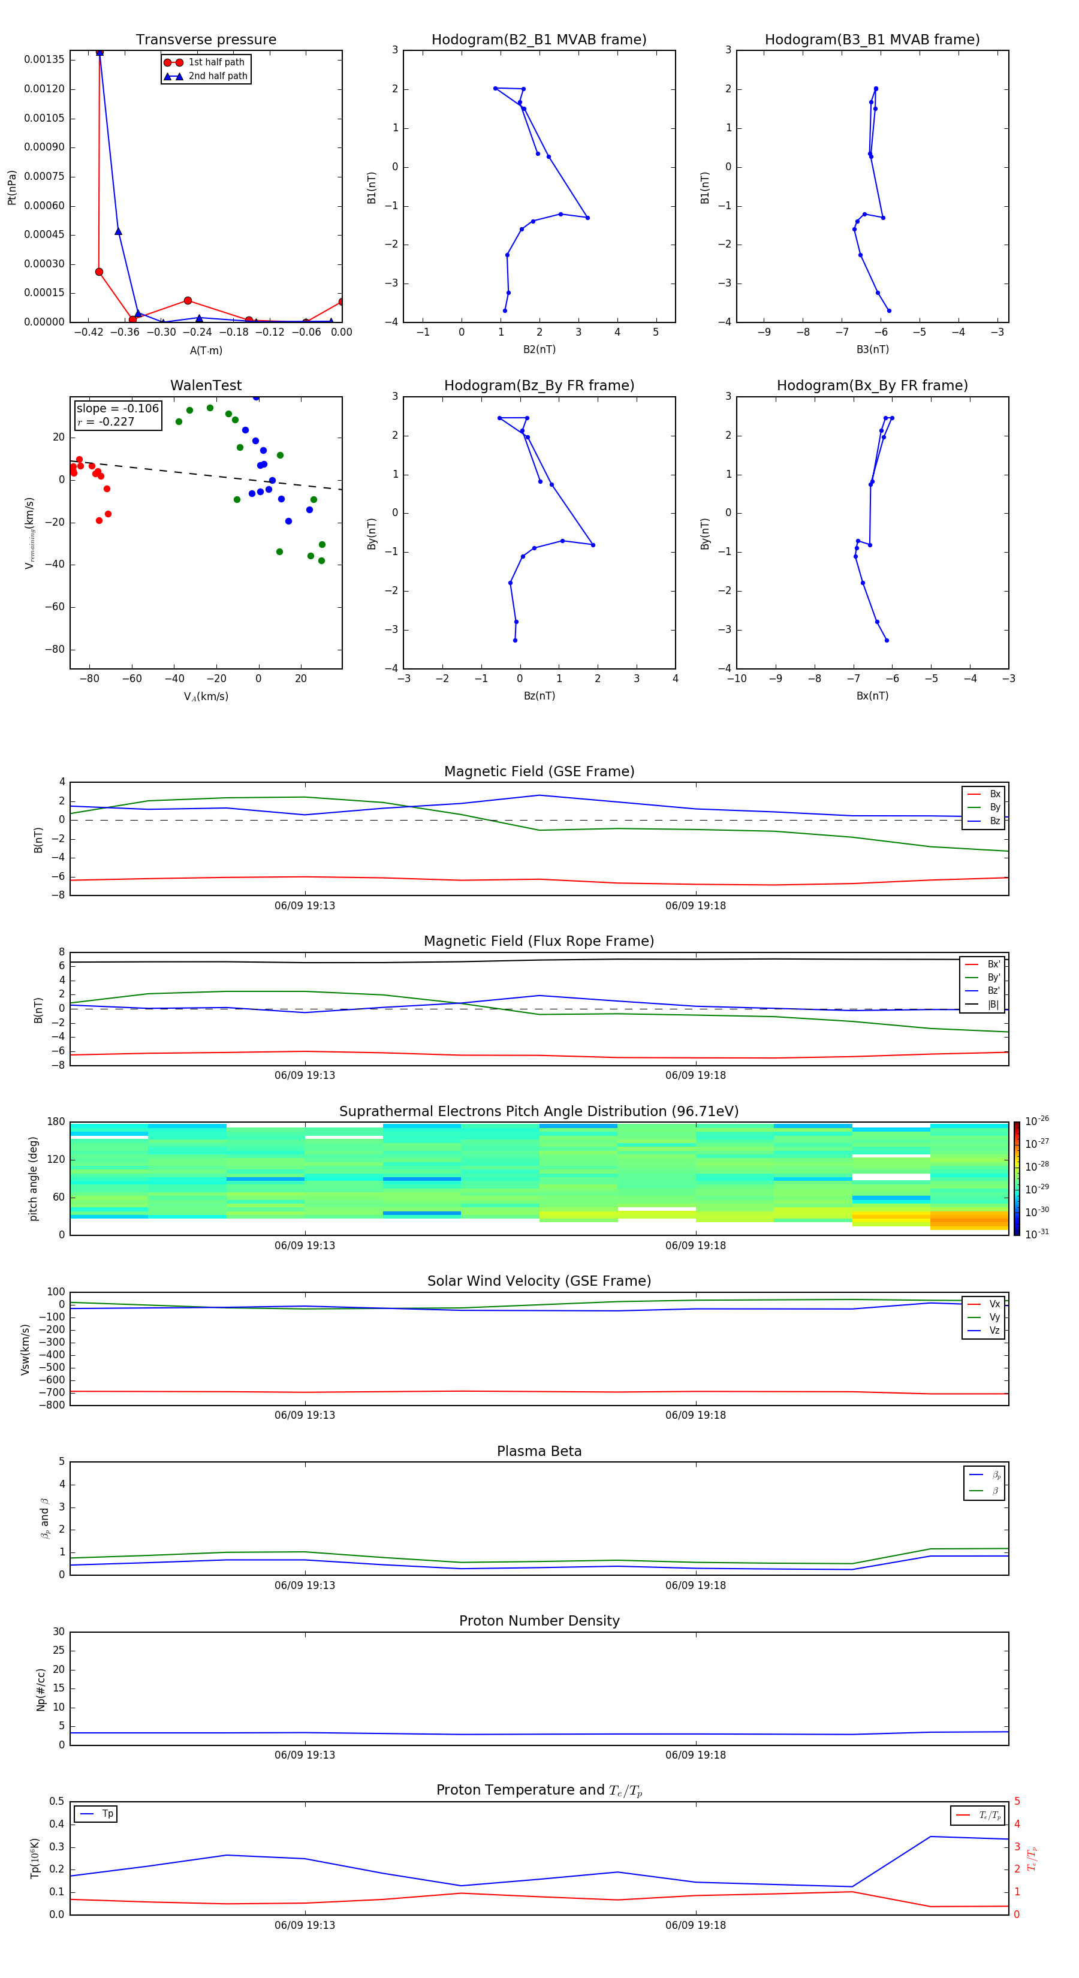Screen dimensions: 1079x1978
Task: Click the 'V_A(km/s)' x-axis label
Action: coord(206,696)
